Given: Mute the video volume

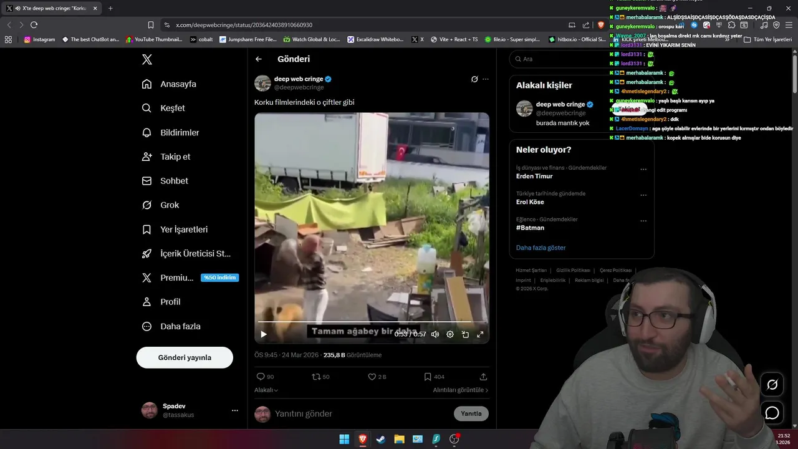Looking at the screenshot, I should (x=435, y=334).
